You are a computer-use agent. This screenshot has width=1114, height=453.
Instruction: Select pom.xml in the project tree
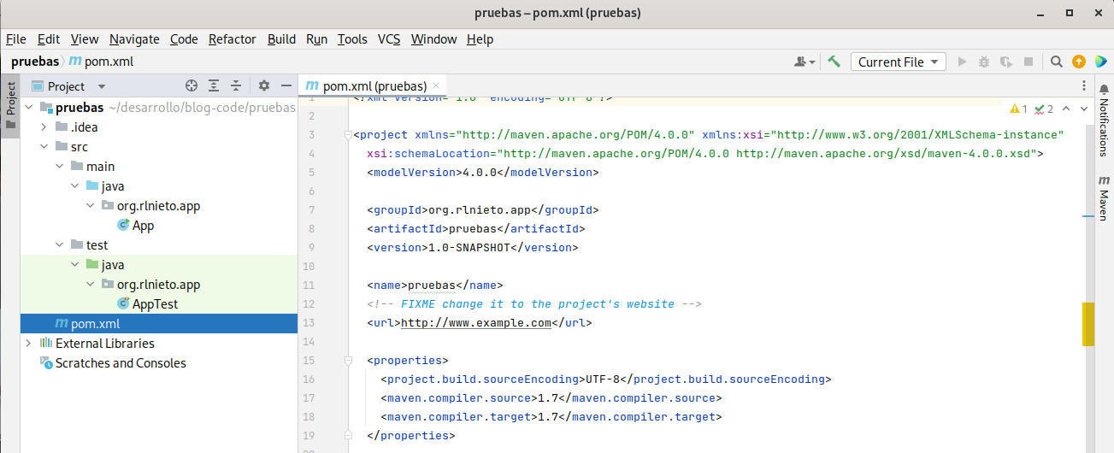[159, 324]
